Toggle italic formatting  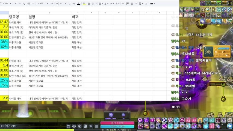[70, 4]
